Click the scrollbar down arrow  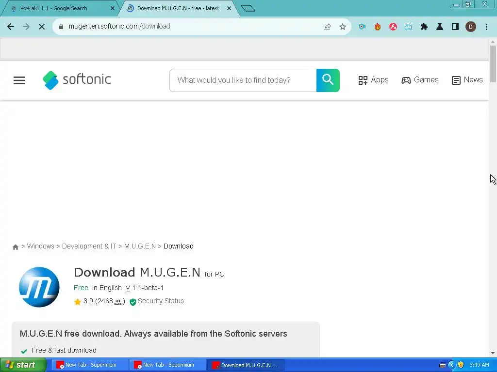point(493,353)
